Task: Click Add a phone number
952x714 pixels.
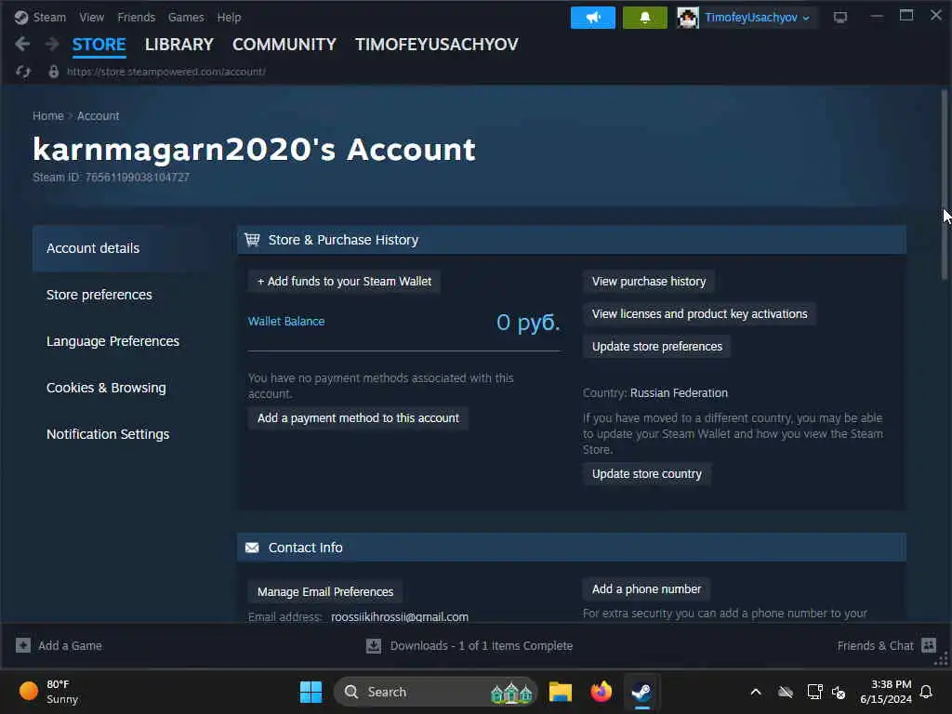Action: pos(646,588)
